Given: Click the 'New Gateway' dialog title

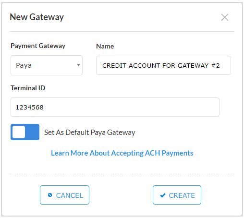Looking at the screenshot, I should click(x=37, y=17).
